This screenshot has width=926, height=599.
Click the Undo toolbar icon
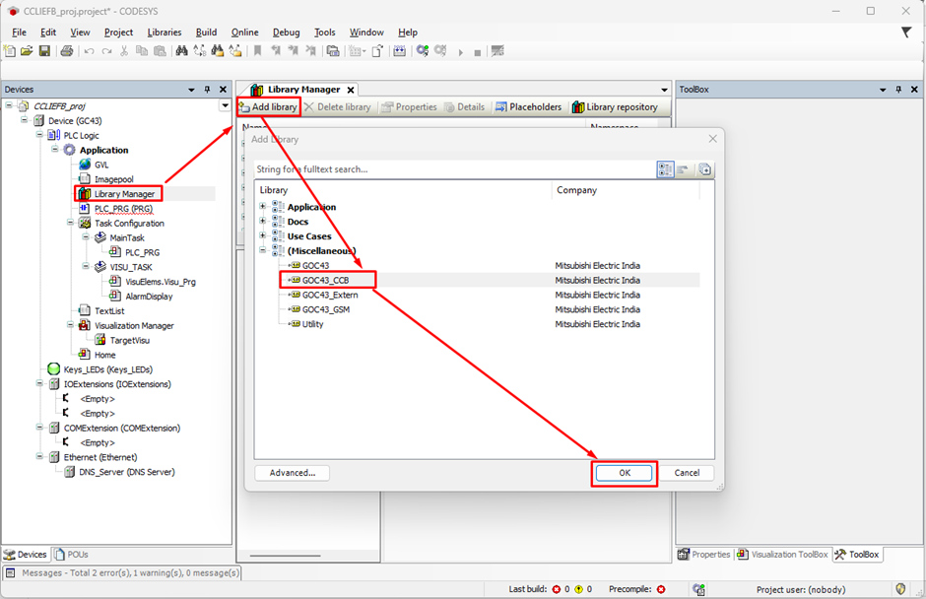pyautogui.click(x=90, y=51)
